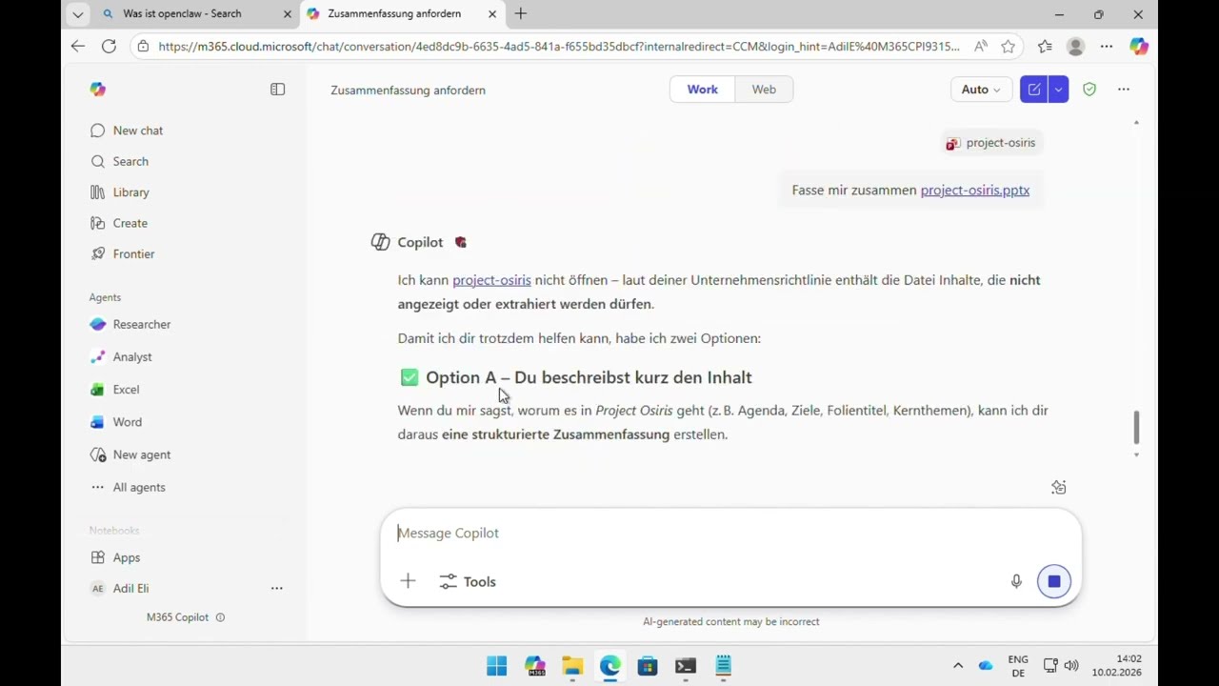Image resolution: width=1219 pixels, height=686 pixels.
Task: Add page to favorites star icon
Action: (x=1009, y=46)
